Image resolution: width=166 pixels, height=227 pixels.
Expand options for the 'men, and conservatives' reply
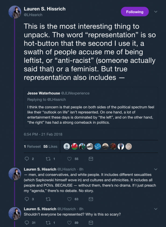(156, 169)
